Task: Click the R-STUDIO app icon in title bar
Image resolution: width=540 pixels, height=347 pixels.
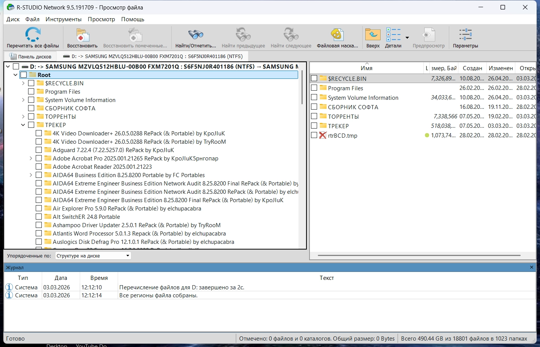Action: pyautogui.click(x=11, y=7)
